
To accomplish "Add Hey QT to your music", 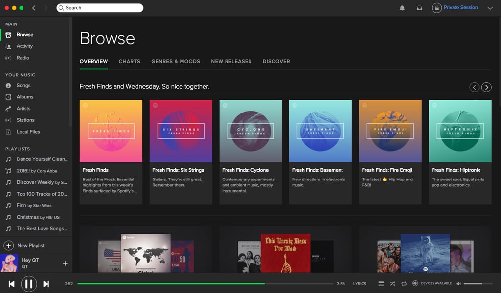I will click(x=65, y=263).
